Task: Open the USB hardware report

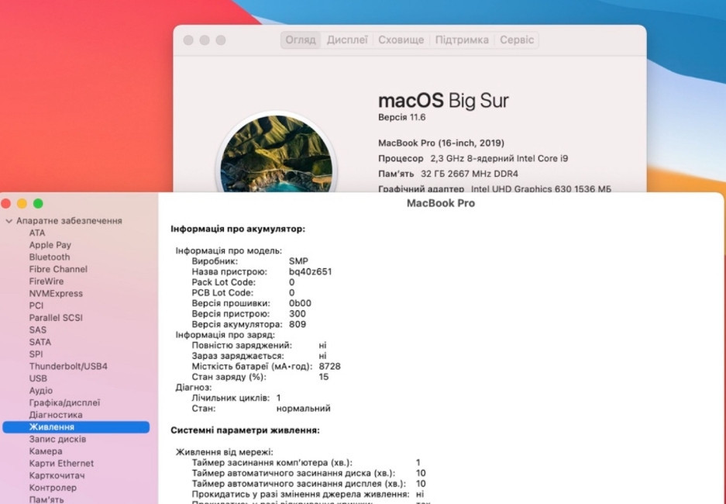Action: [36, 378]
